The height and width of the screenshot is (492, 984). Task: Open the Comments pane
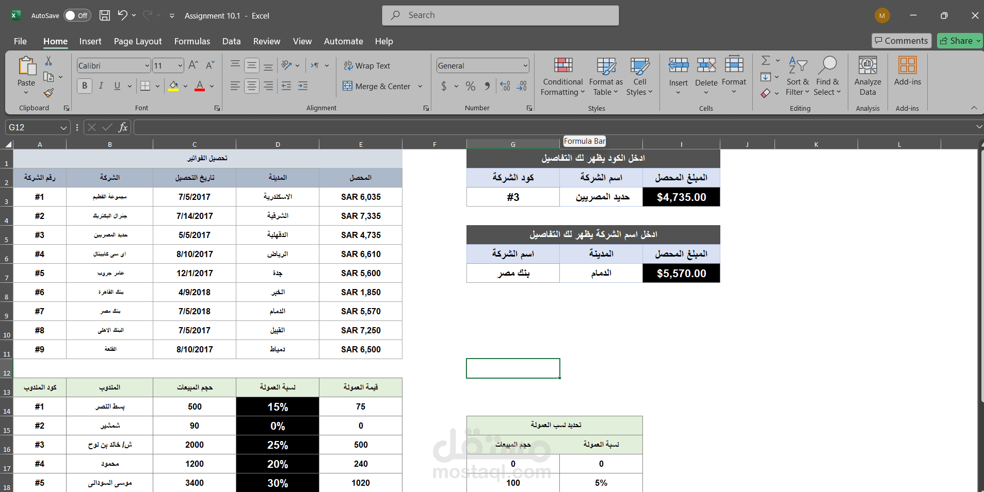[x=901, y=41]
